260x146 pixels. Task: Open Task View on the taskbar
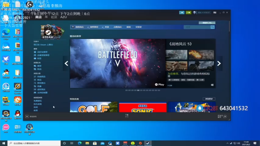tap(72, 143)
